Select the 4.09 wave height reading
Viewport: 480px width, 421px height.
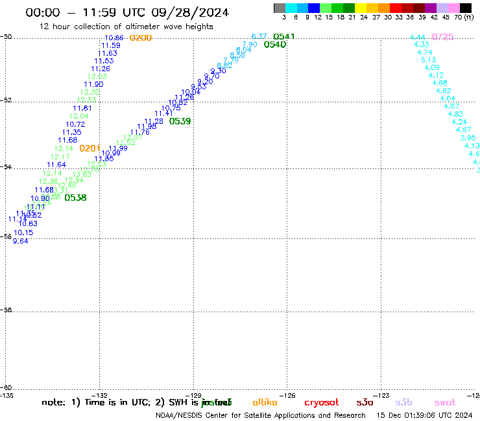click(x=432, y=67)
